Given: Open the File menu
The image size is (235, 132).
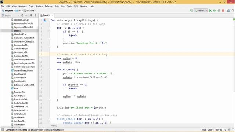Looking at the screenshot, I should click(3, 6).
